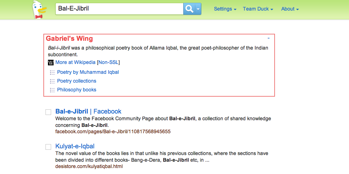Image resolution: width=349 pixels, height=174 pixels.
Task: Tick the checkbox beside Bal-e-Jibril Facebook result
Action: point(48,112)
